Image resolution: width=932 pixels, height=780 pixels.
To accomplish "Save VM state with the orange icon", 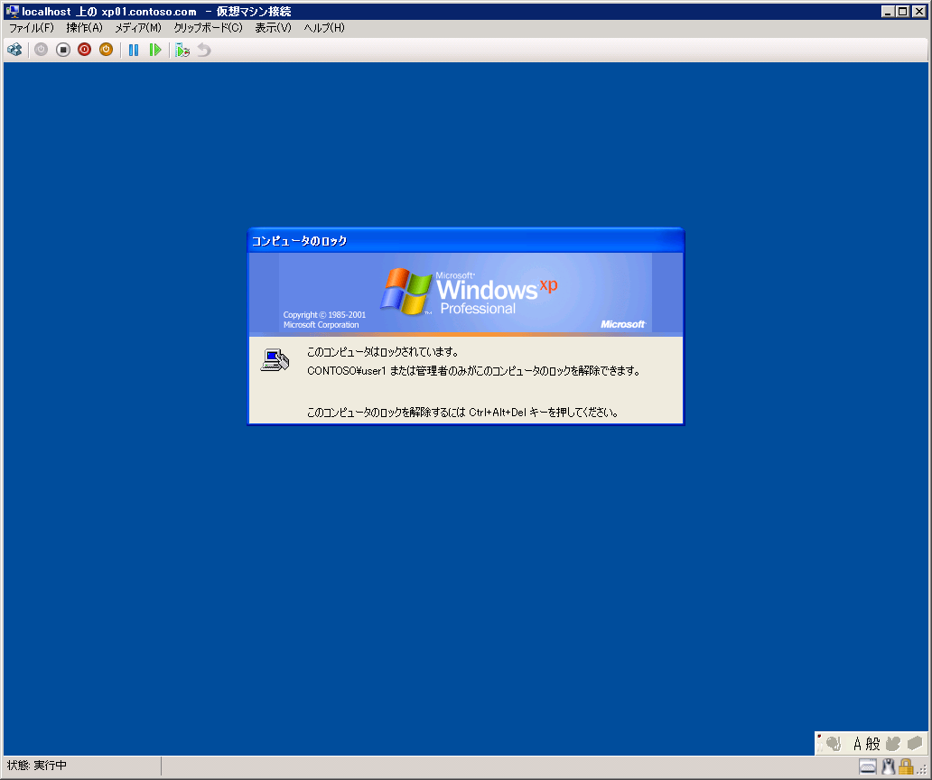I will click(x=106, y=50).
